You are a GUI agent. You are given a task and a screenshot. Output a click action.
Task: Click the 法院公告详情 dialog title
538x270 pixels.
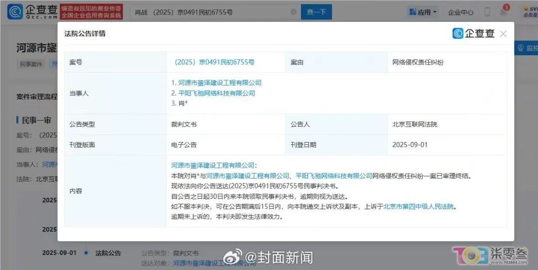click(85, 33)
